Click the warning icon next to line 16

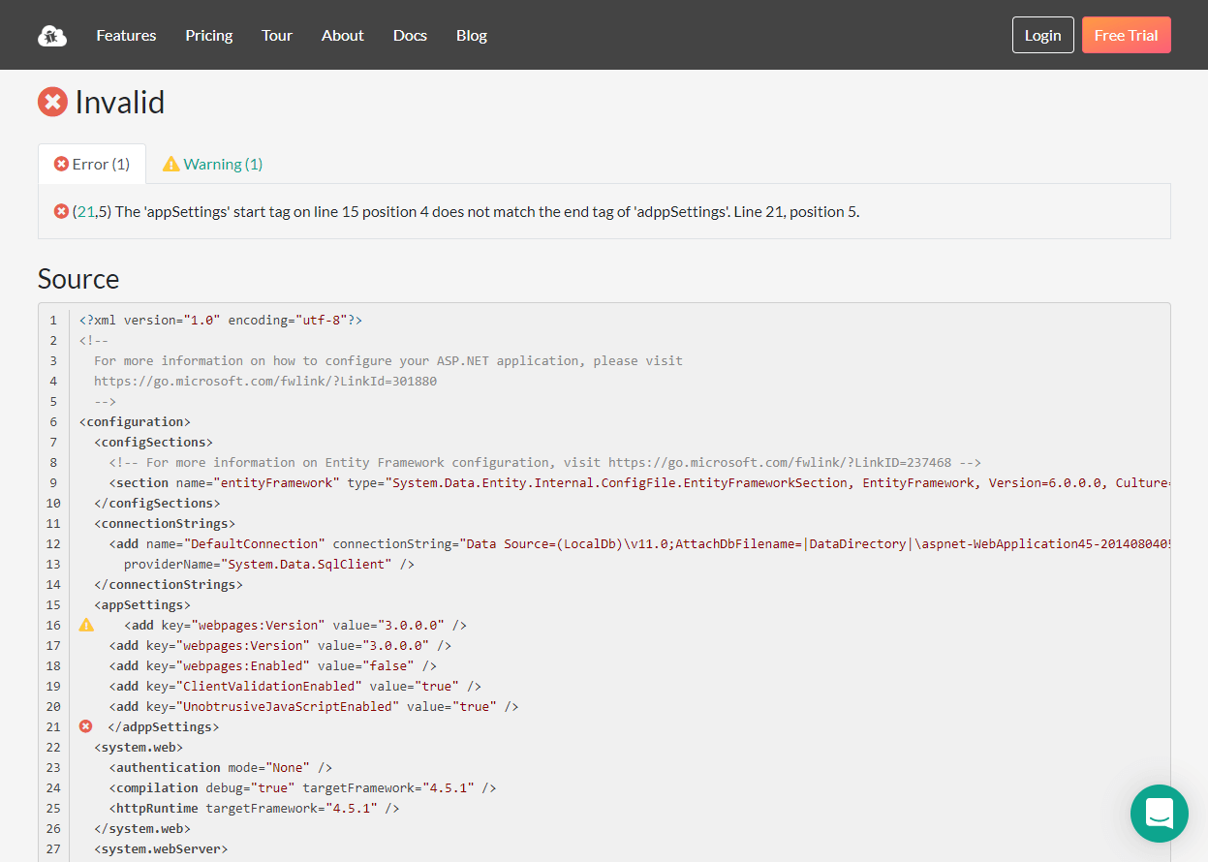coord(86,625)
